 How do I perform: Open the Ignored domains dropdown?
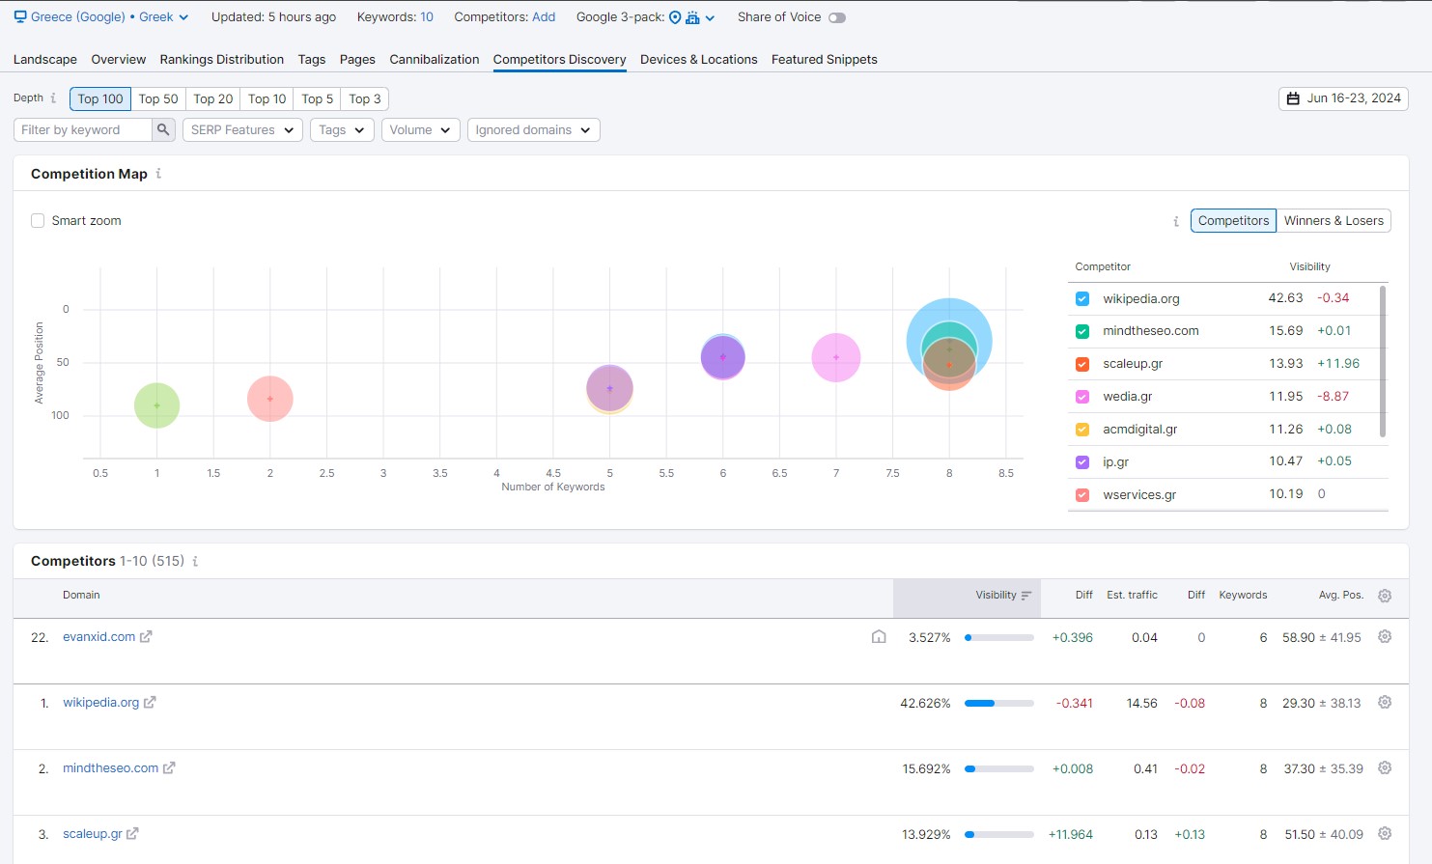(x=533, y=129)
